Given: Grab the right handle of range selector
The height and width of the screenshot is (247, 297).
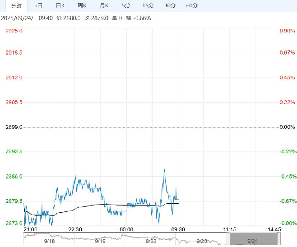Looking at the screenshot, I should tap(279, 239).
